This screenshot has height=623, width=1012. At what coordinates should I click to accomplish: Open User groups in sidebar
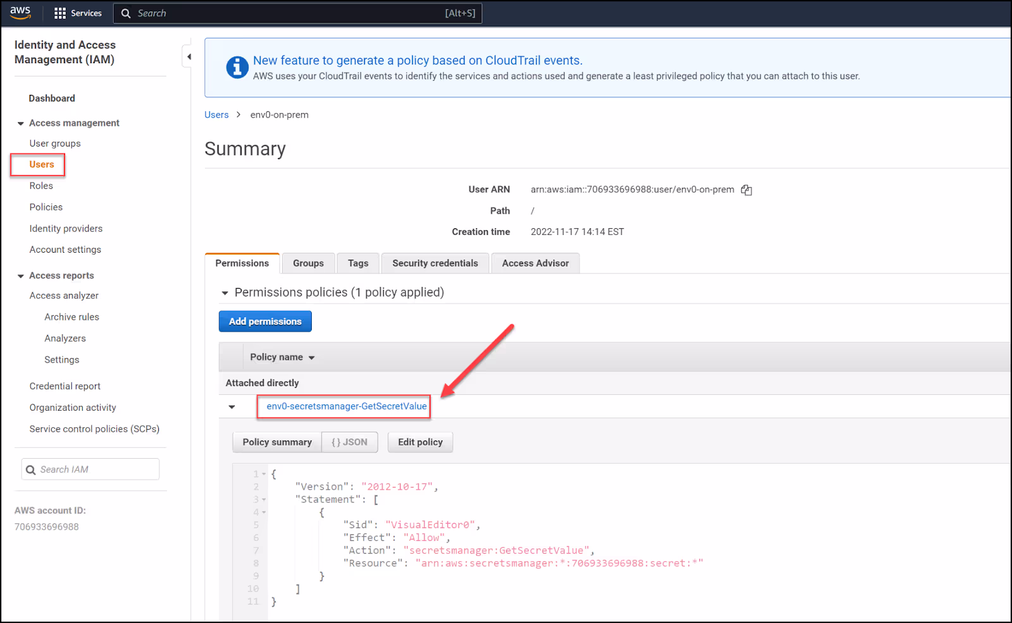(55, 143)
